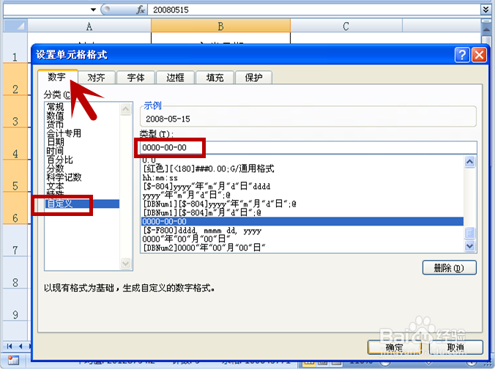Screen dimensions: 495x369
Task: Switch to the 填充 tab
Action: [215, 78]
